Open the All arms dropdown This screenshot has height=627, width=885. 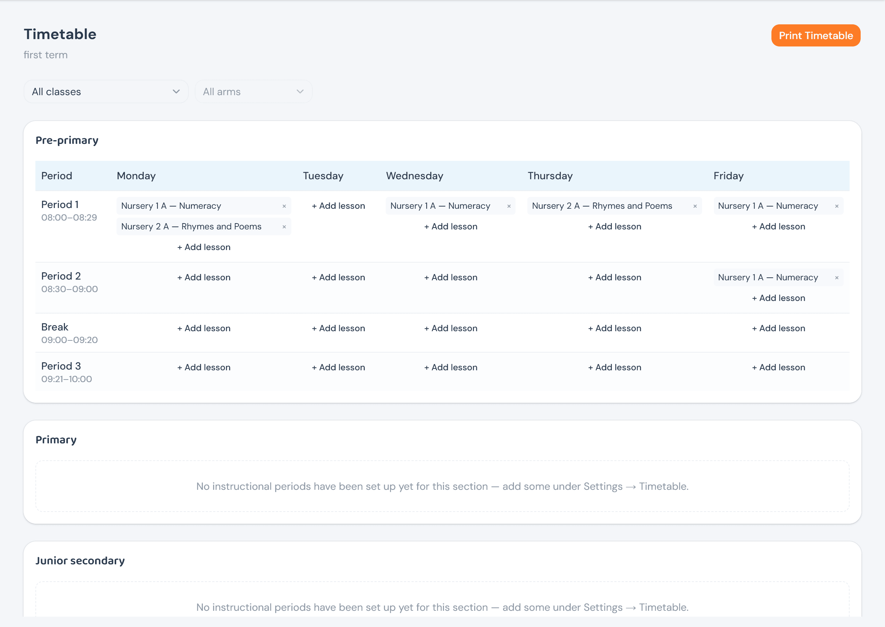(x=253, y=91)
